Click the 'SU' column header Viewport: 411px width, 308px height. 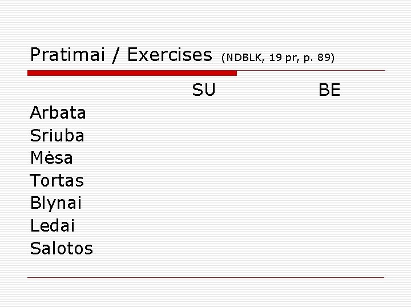[204, 90]
